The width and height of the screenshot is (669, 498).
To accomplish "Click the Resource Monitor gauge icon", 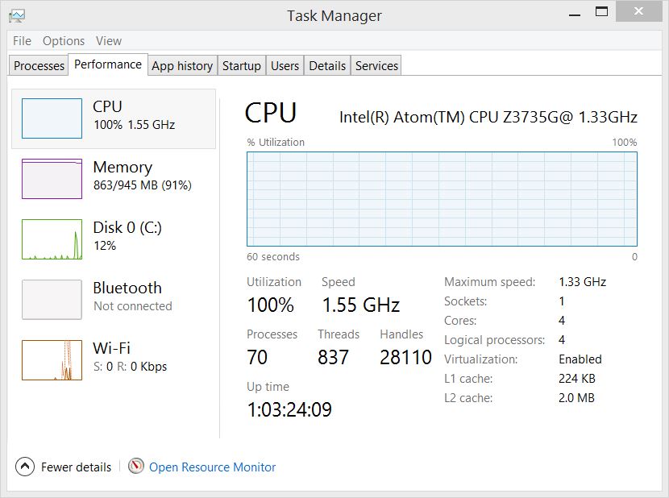I will click(x=136, y=467).
